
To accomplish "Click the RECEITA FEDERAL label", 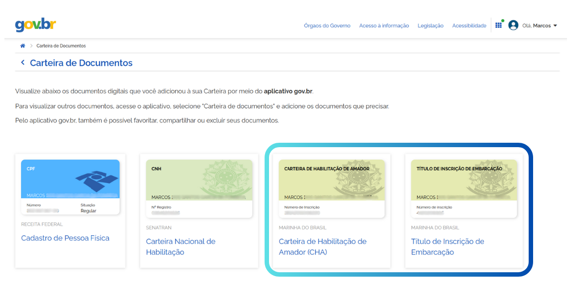I will tap(42, 224).
